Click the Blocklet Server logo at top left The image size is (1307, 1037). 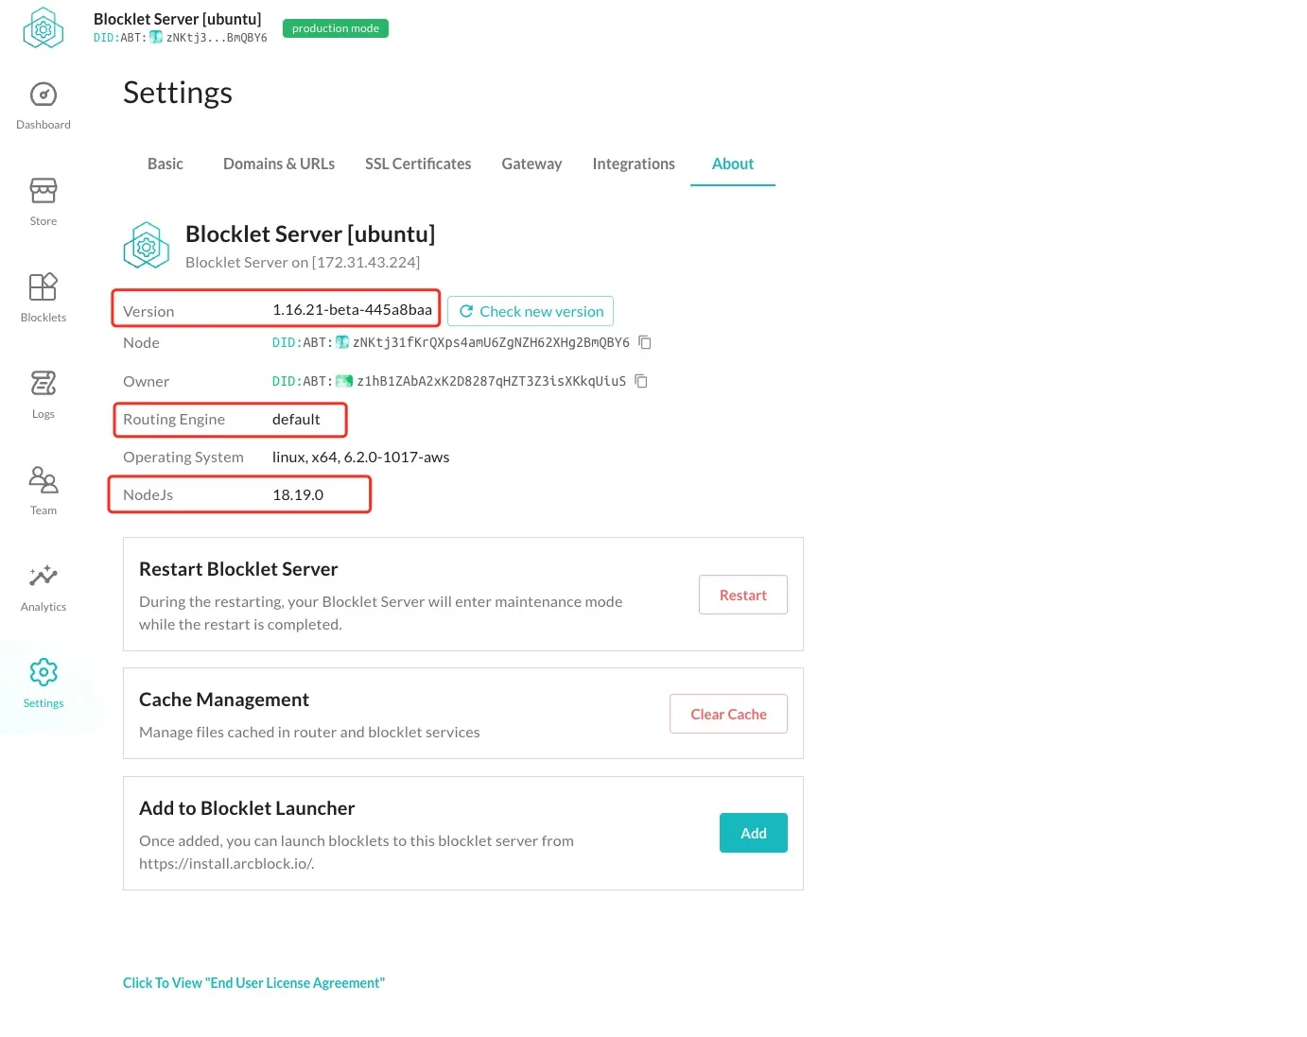44,27
